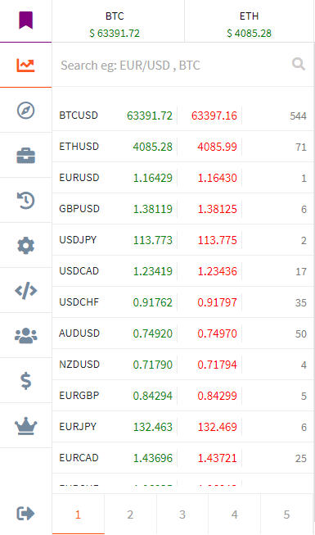Open the purple bookmark watchlist icon

point(26,20)
